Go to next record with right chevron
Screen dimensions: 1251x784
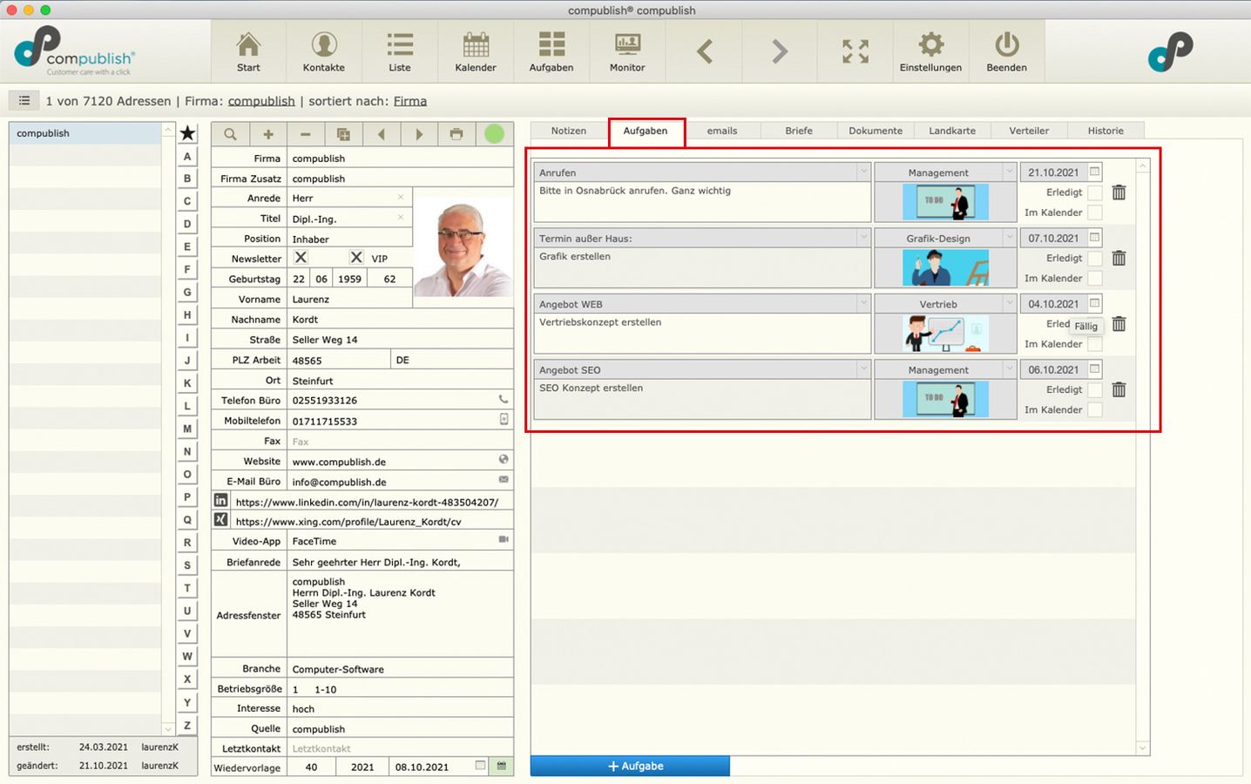[780, 51]
